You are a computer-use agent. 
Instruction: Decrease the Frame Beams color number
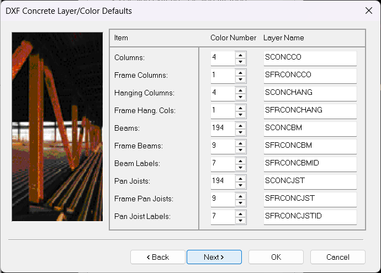click(240, 149)
